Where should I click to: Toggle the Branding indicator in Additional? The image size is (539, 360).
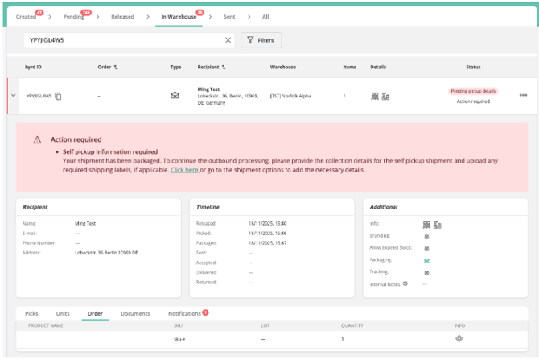point(426,237)
